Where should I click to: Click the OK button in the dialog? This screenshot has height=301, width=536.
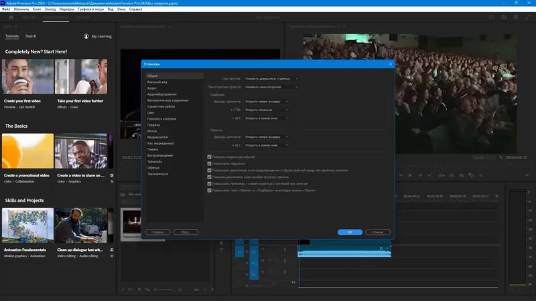[x=350, y=232]
